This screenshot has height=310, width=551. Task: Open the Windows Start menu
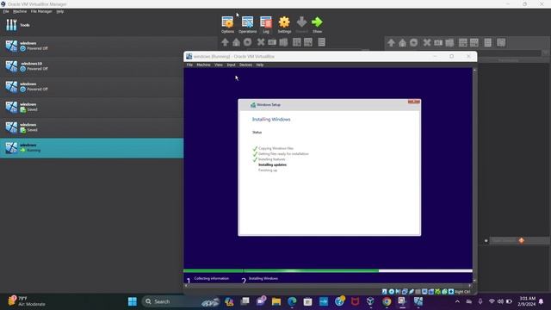(133, 301)
